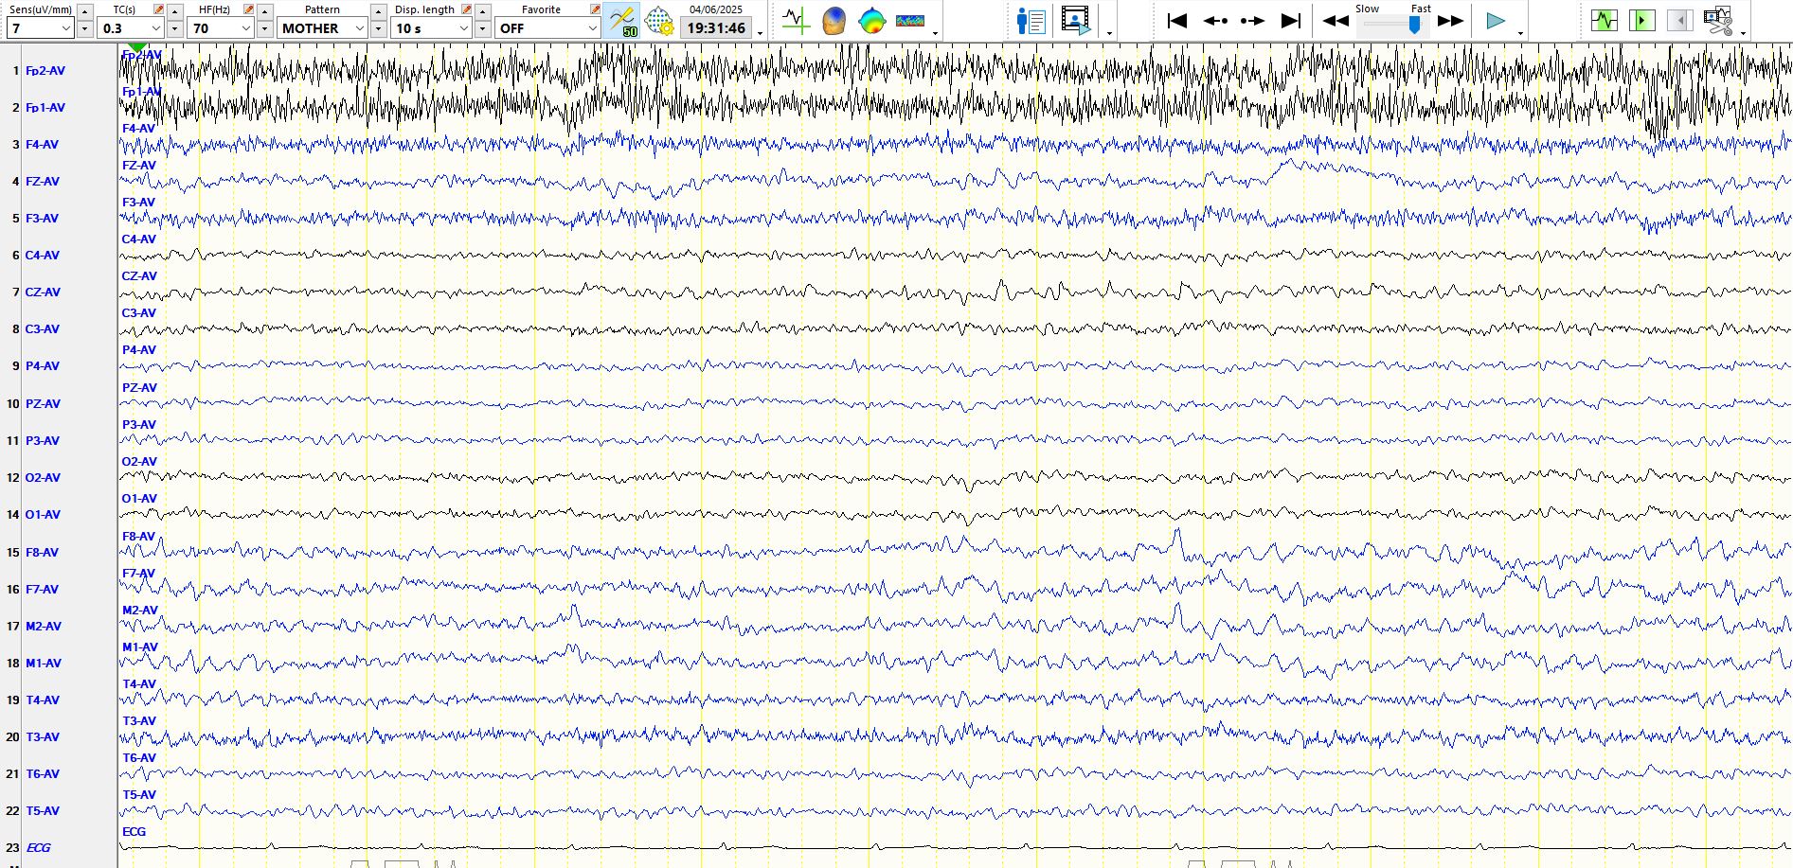The height and width of the screenshot is (868, 1793).
Task: Increase sensitivity with the up stepper
Action: [x=84, y=11]
